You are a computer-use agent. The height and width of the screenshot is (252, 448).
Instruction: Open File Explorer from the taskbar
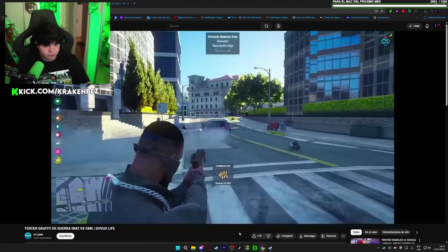click(x=193, y=248)
